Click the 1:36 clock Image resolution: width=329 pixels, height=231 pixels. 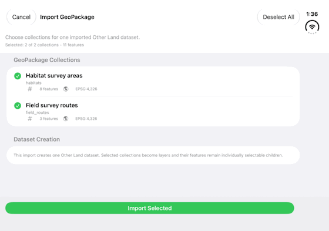tap(312, 14)
